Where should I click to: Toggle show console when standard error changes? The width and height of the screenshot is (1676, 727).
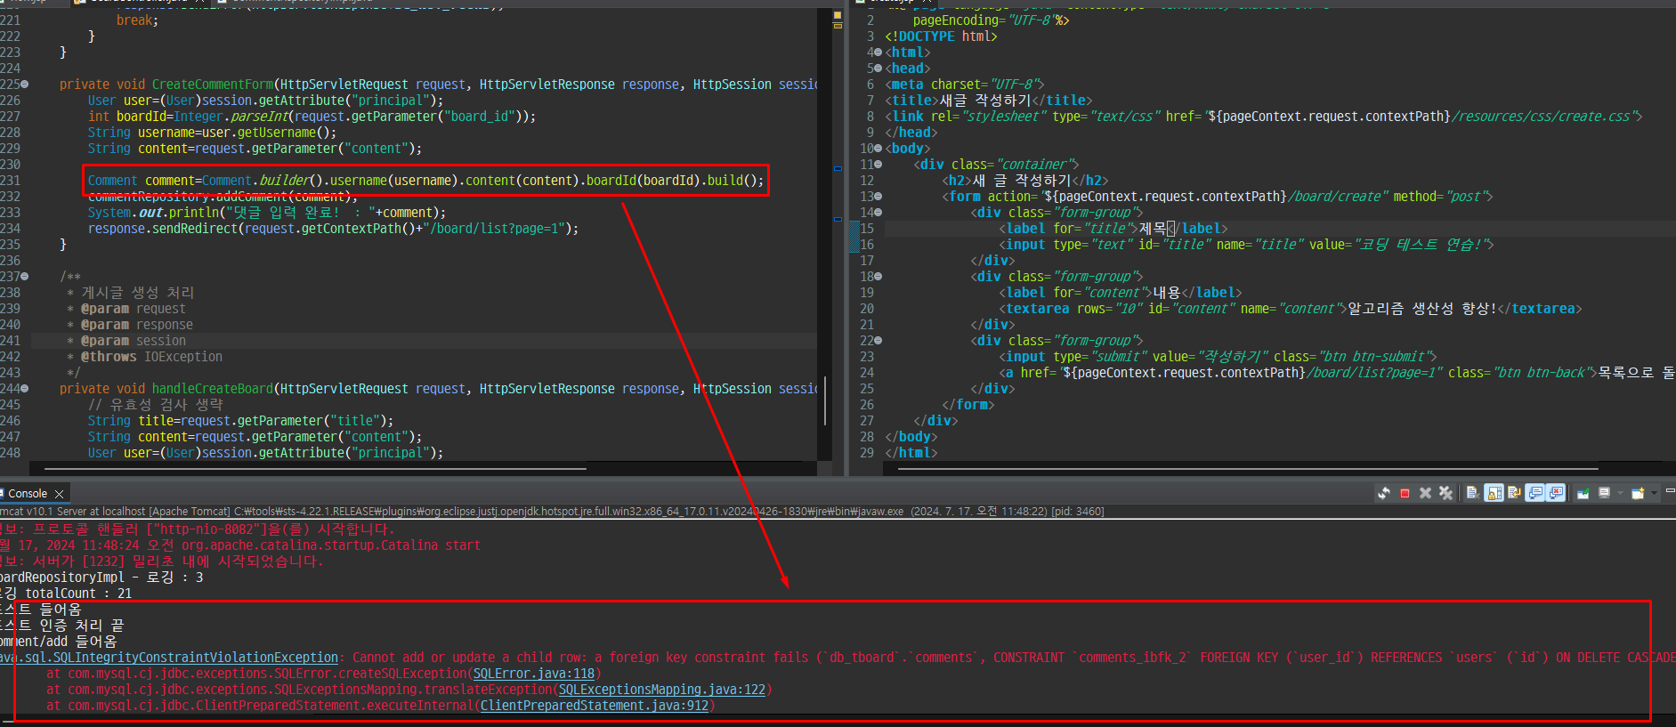[1556, 493]
